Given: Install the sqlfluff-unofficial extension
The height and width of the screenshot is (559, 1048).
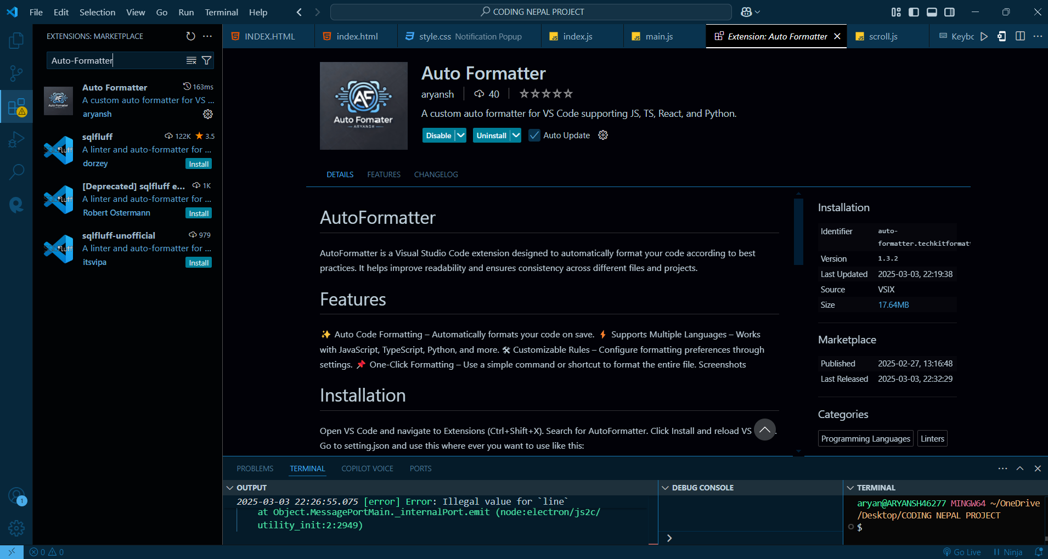Looking at the screenshot, I should pyautogui.click(x=199, y=263).
